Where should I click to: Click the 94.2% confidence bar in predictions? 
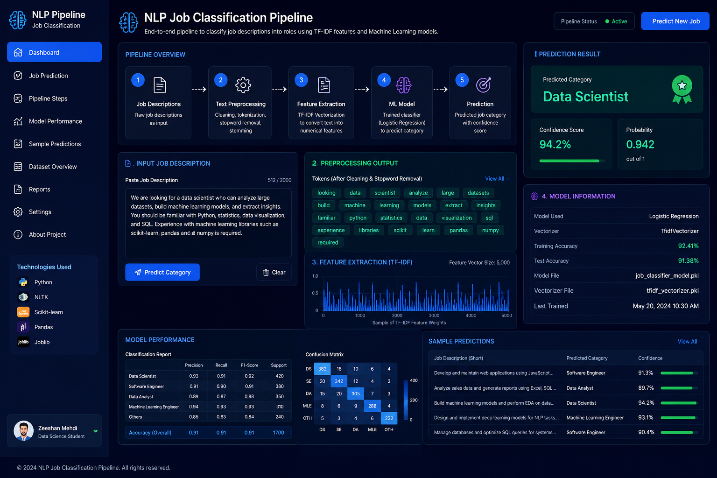tap(679, 403)
